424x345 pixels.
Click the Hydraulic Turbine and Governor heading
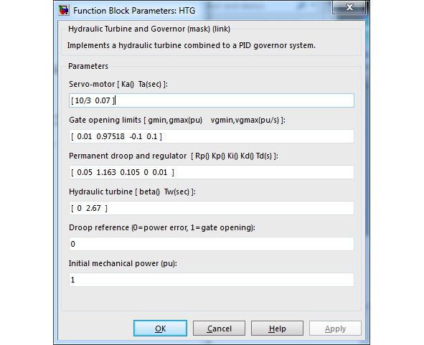tap(149, 29)
